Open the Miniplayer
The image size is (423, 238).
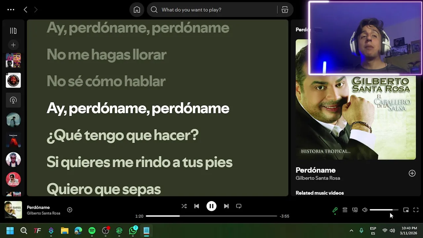406,210
